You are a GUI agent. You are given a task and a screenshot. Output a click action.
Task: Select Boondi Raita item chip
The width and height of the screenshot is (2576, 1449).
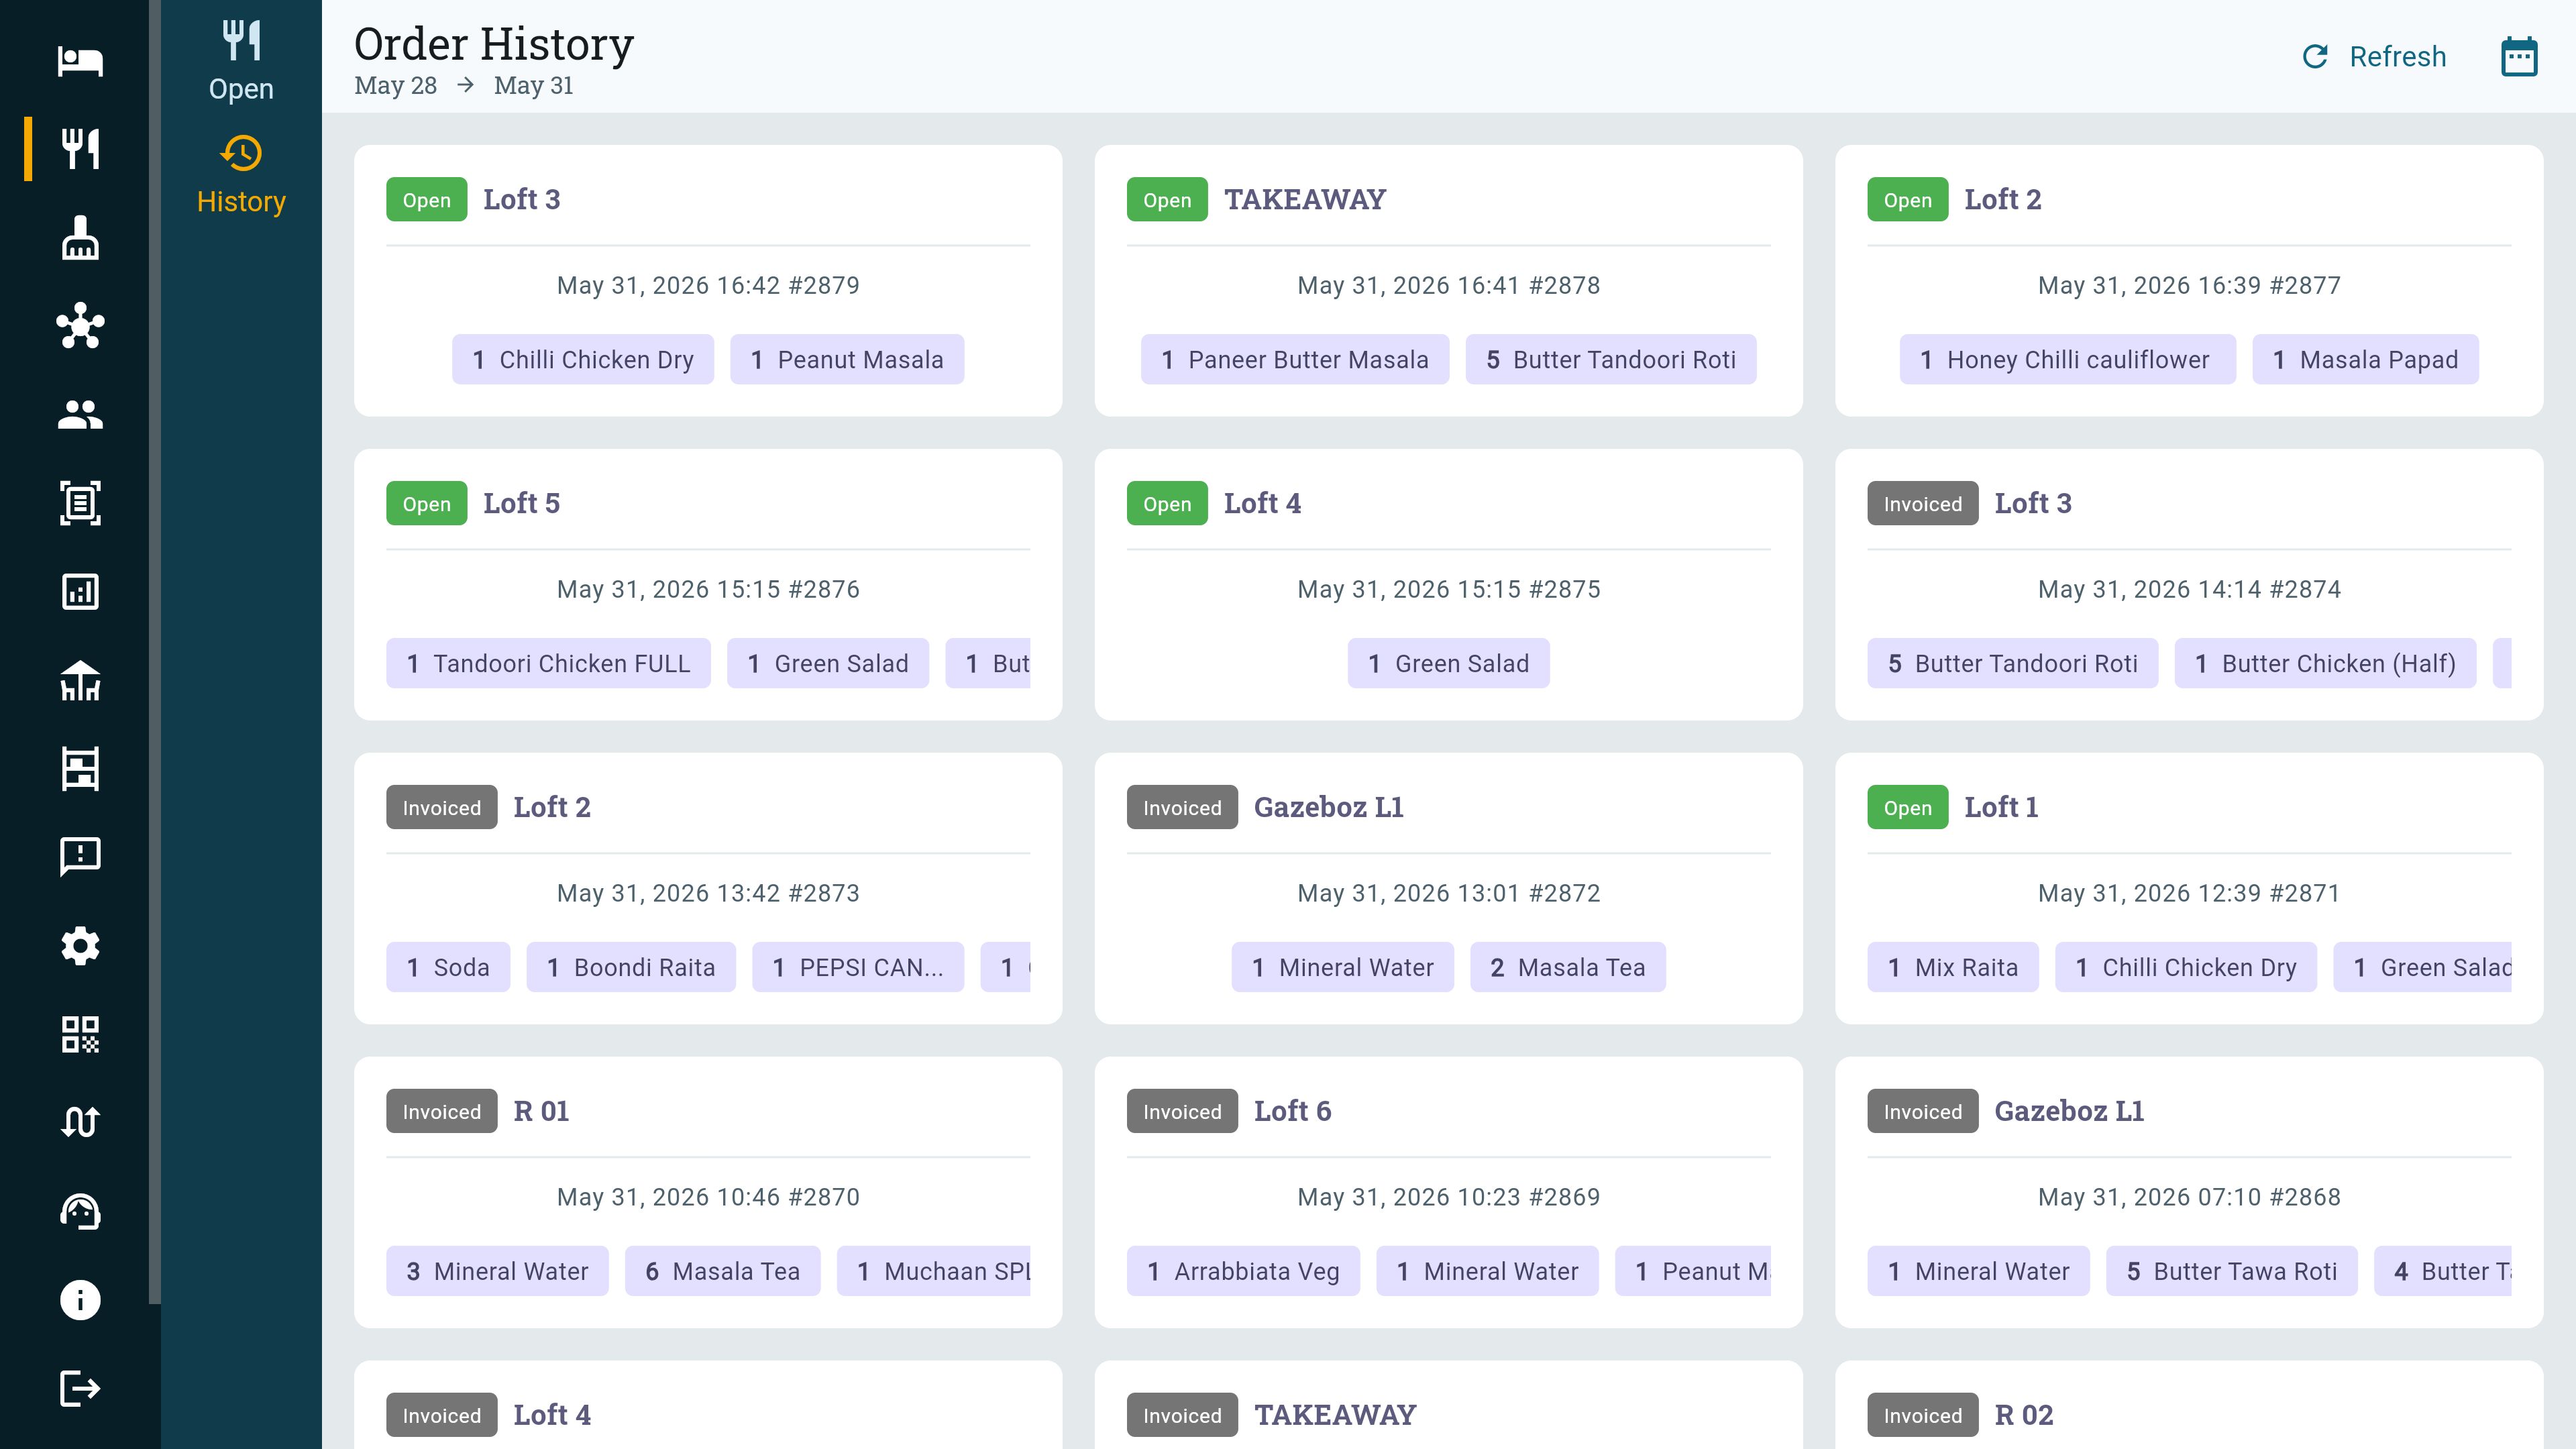(x=631, y=968)
